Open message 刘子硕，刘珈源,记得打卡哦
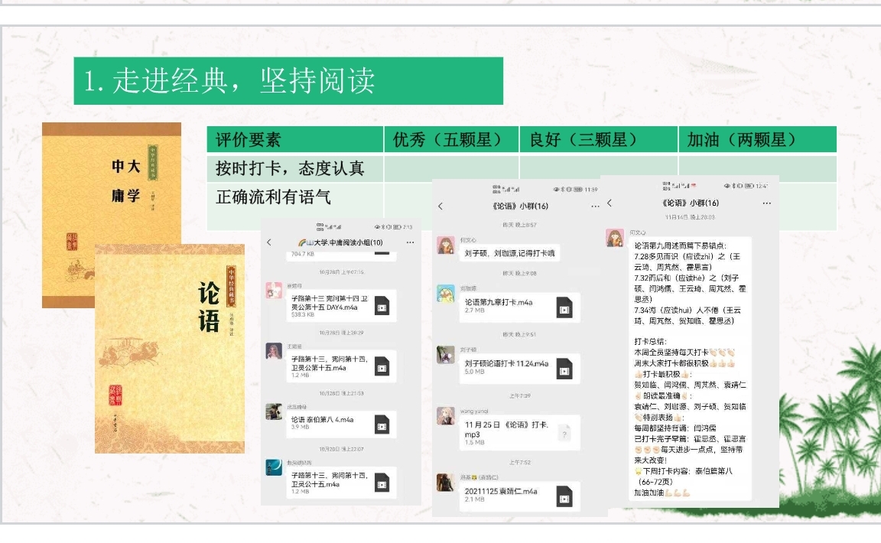This screenshot has height=543, width=881. click(509, 253)
